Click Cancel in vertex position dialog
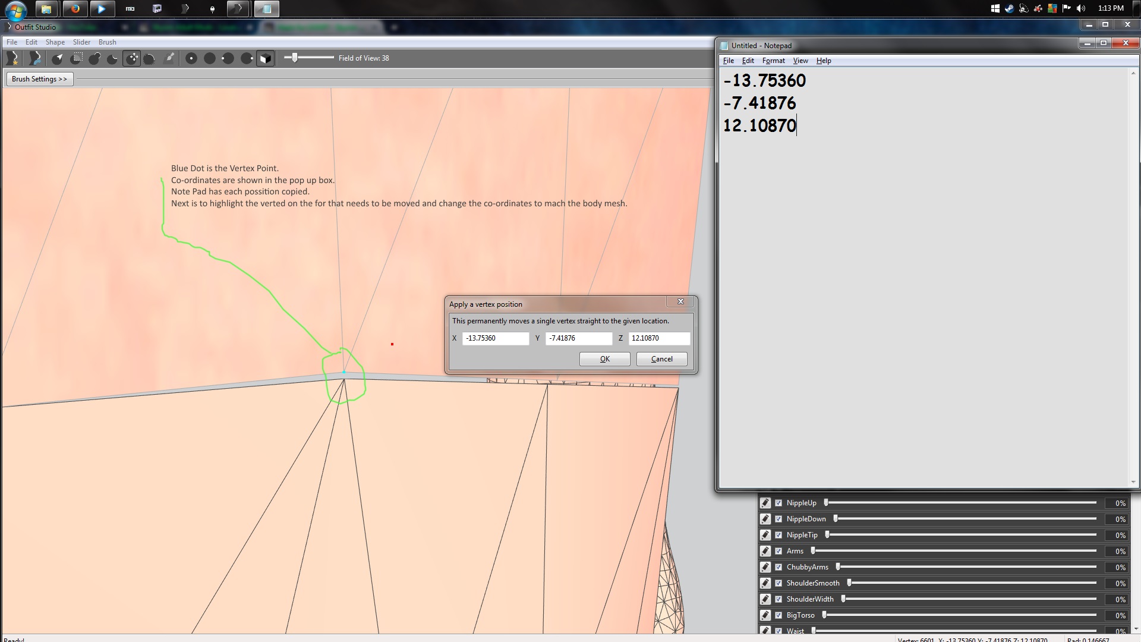 coord(661,359)
